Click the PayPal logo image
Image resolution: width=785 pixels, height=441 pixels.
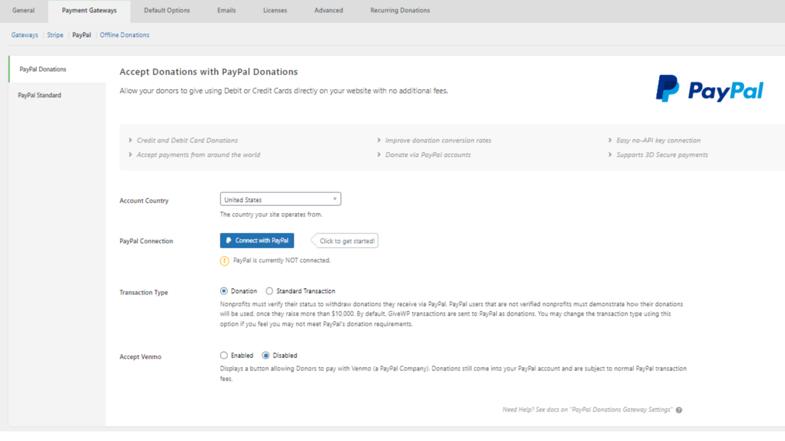pos(709,90)
